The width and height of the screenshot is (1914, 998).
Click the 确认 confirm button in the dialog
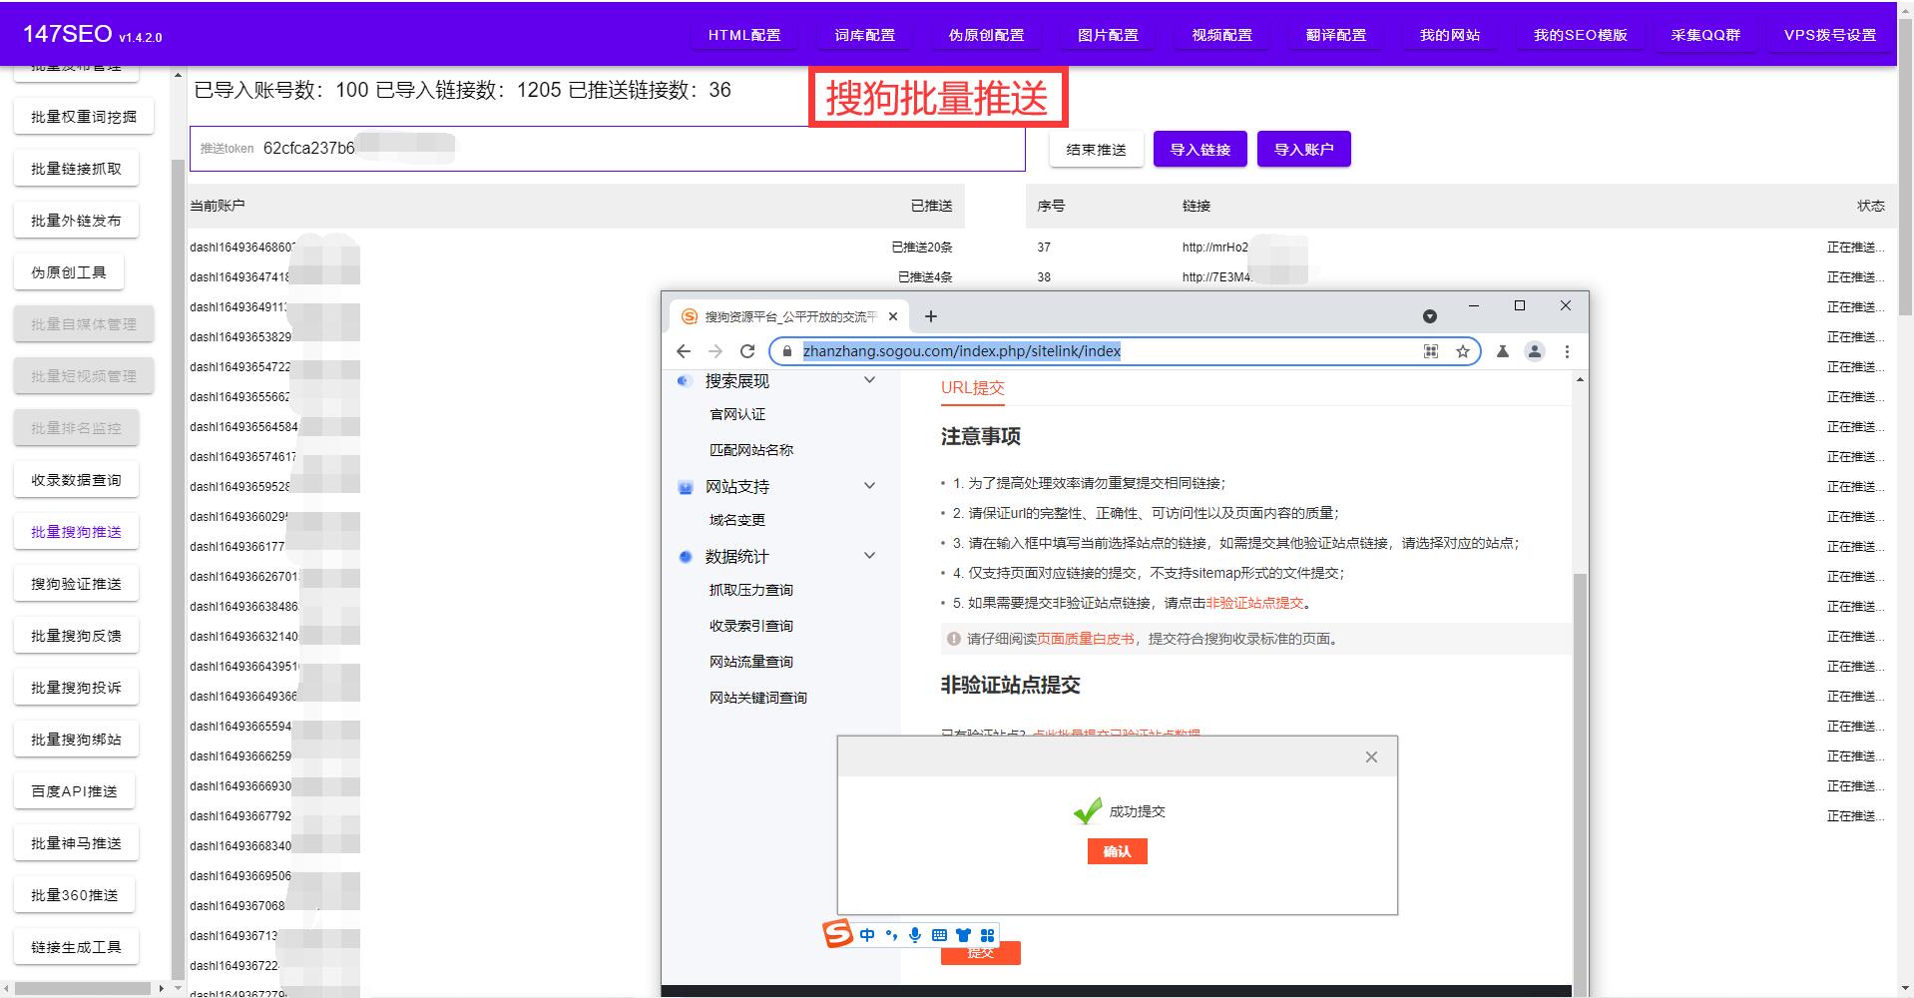(1117, 850)
